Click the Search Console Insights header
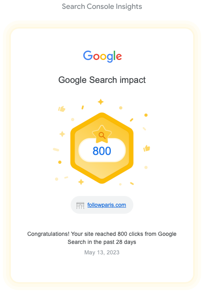 [x=102, y=6]
